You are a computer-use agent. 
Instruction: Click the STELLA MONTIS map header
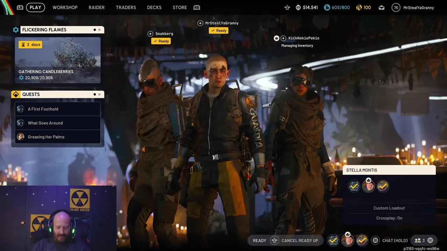[389, 170]
